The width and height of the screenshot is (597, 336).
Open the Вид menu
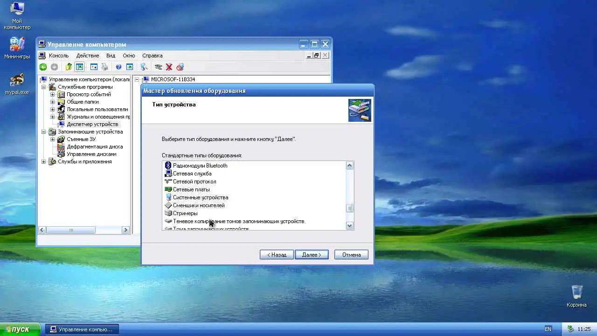pos(111,56)
